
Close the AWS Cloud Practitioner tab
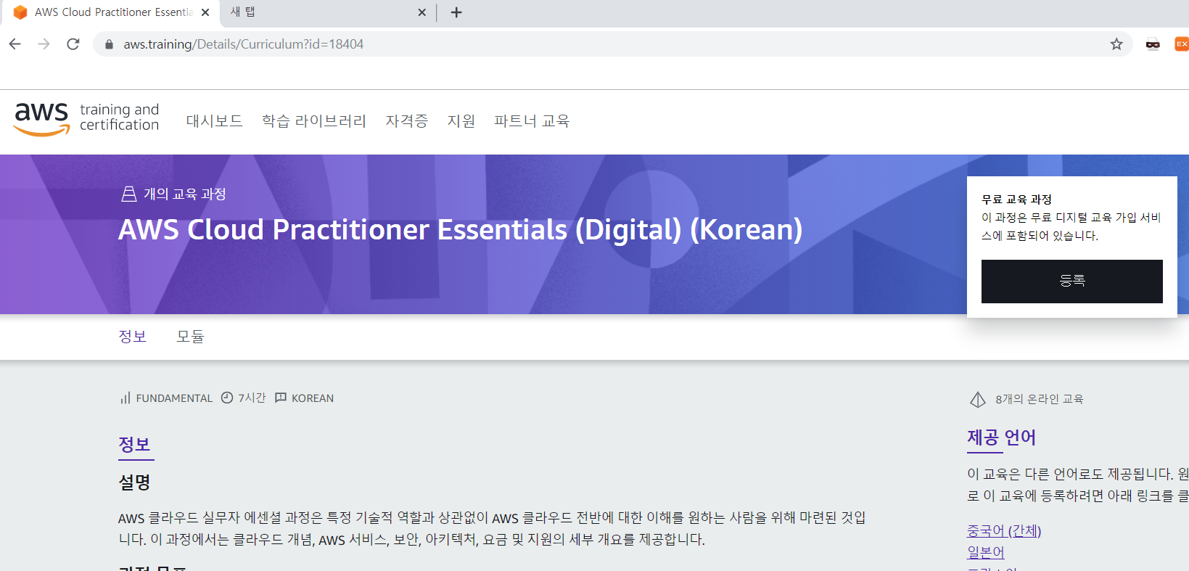pyautogui.click(x=205, y=12)
